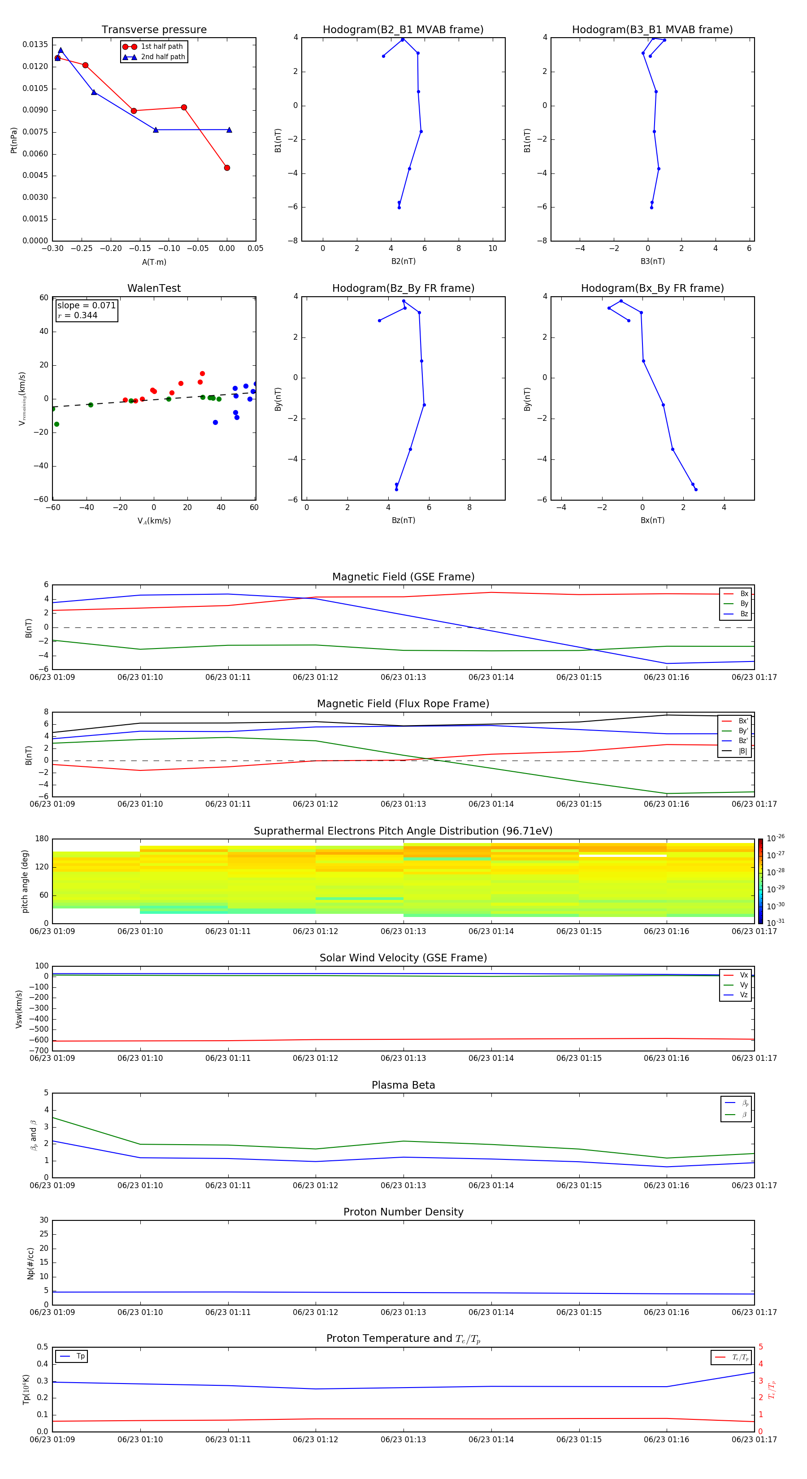Screen dimensions: 807x1479
Task: Click the "A(T·m)" x-axis label
Action: [x=154, y=262]
